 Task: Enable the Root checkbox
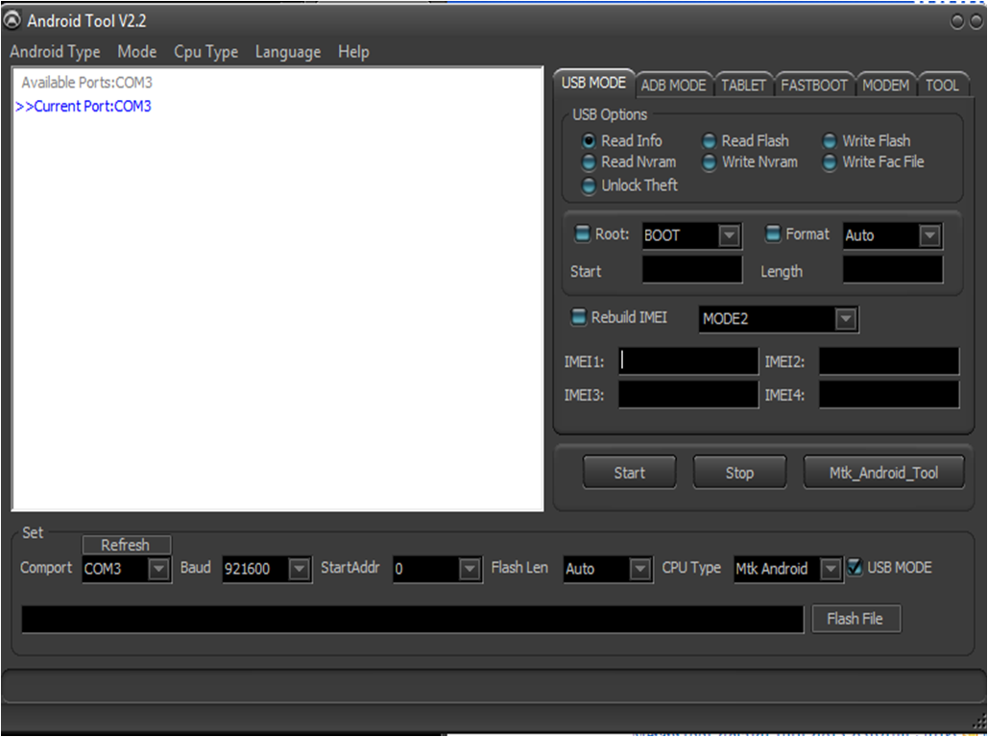pyautogui.click(x=582, y=233)
